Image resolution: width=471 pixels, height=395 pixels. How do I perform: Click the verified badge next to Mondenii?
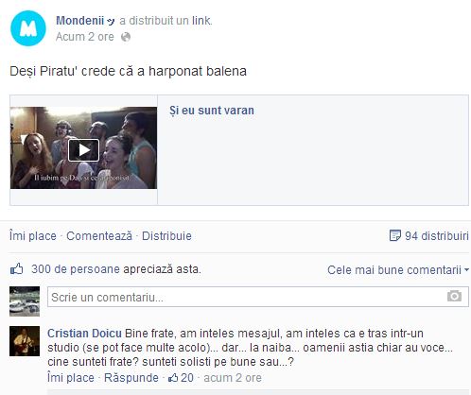tap(111, 22)
